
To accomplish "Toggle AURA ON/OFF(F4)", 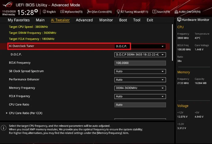I will (187, 12).
